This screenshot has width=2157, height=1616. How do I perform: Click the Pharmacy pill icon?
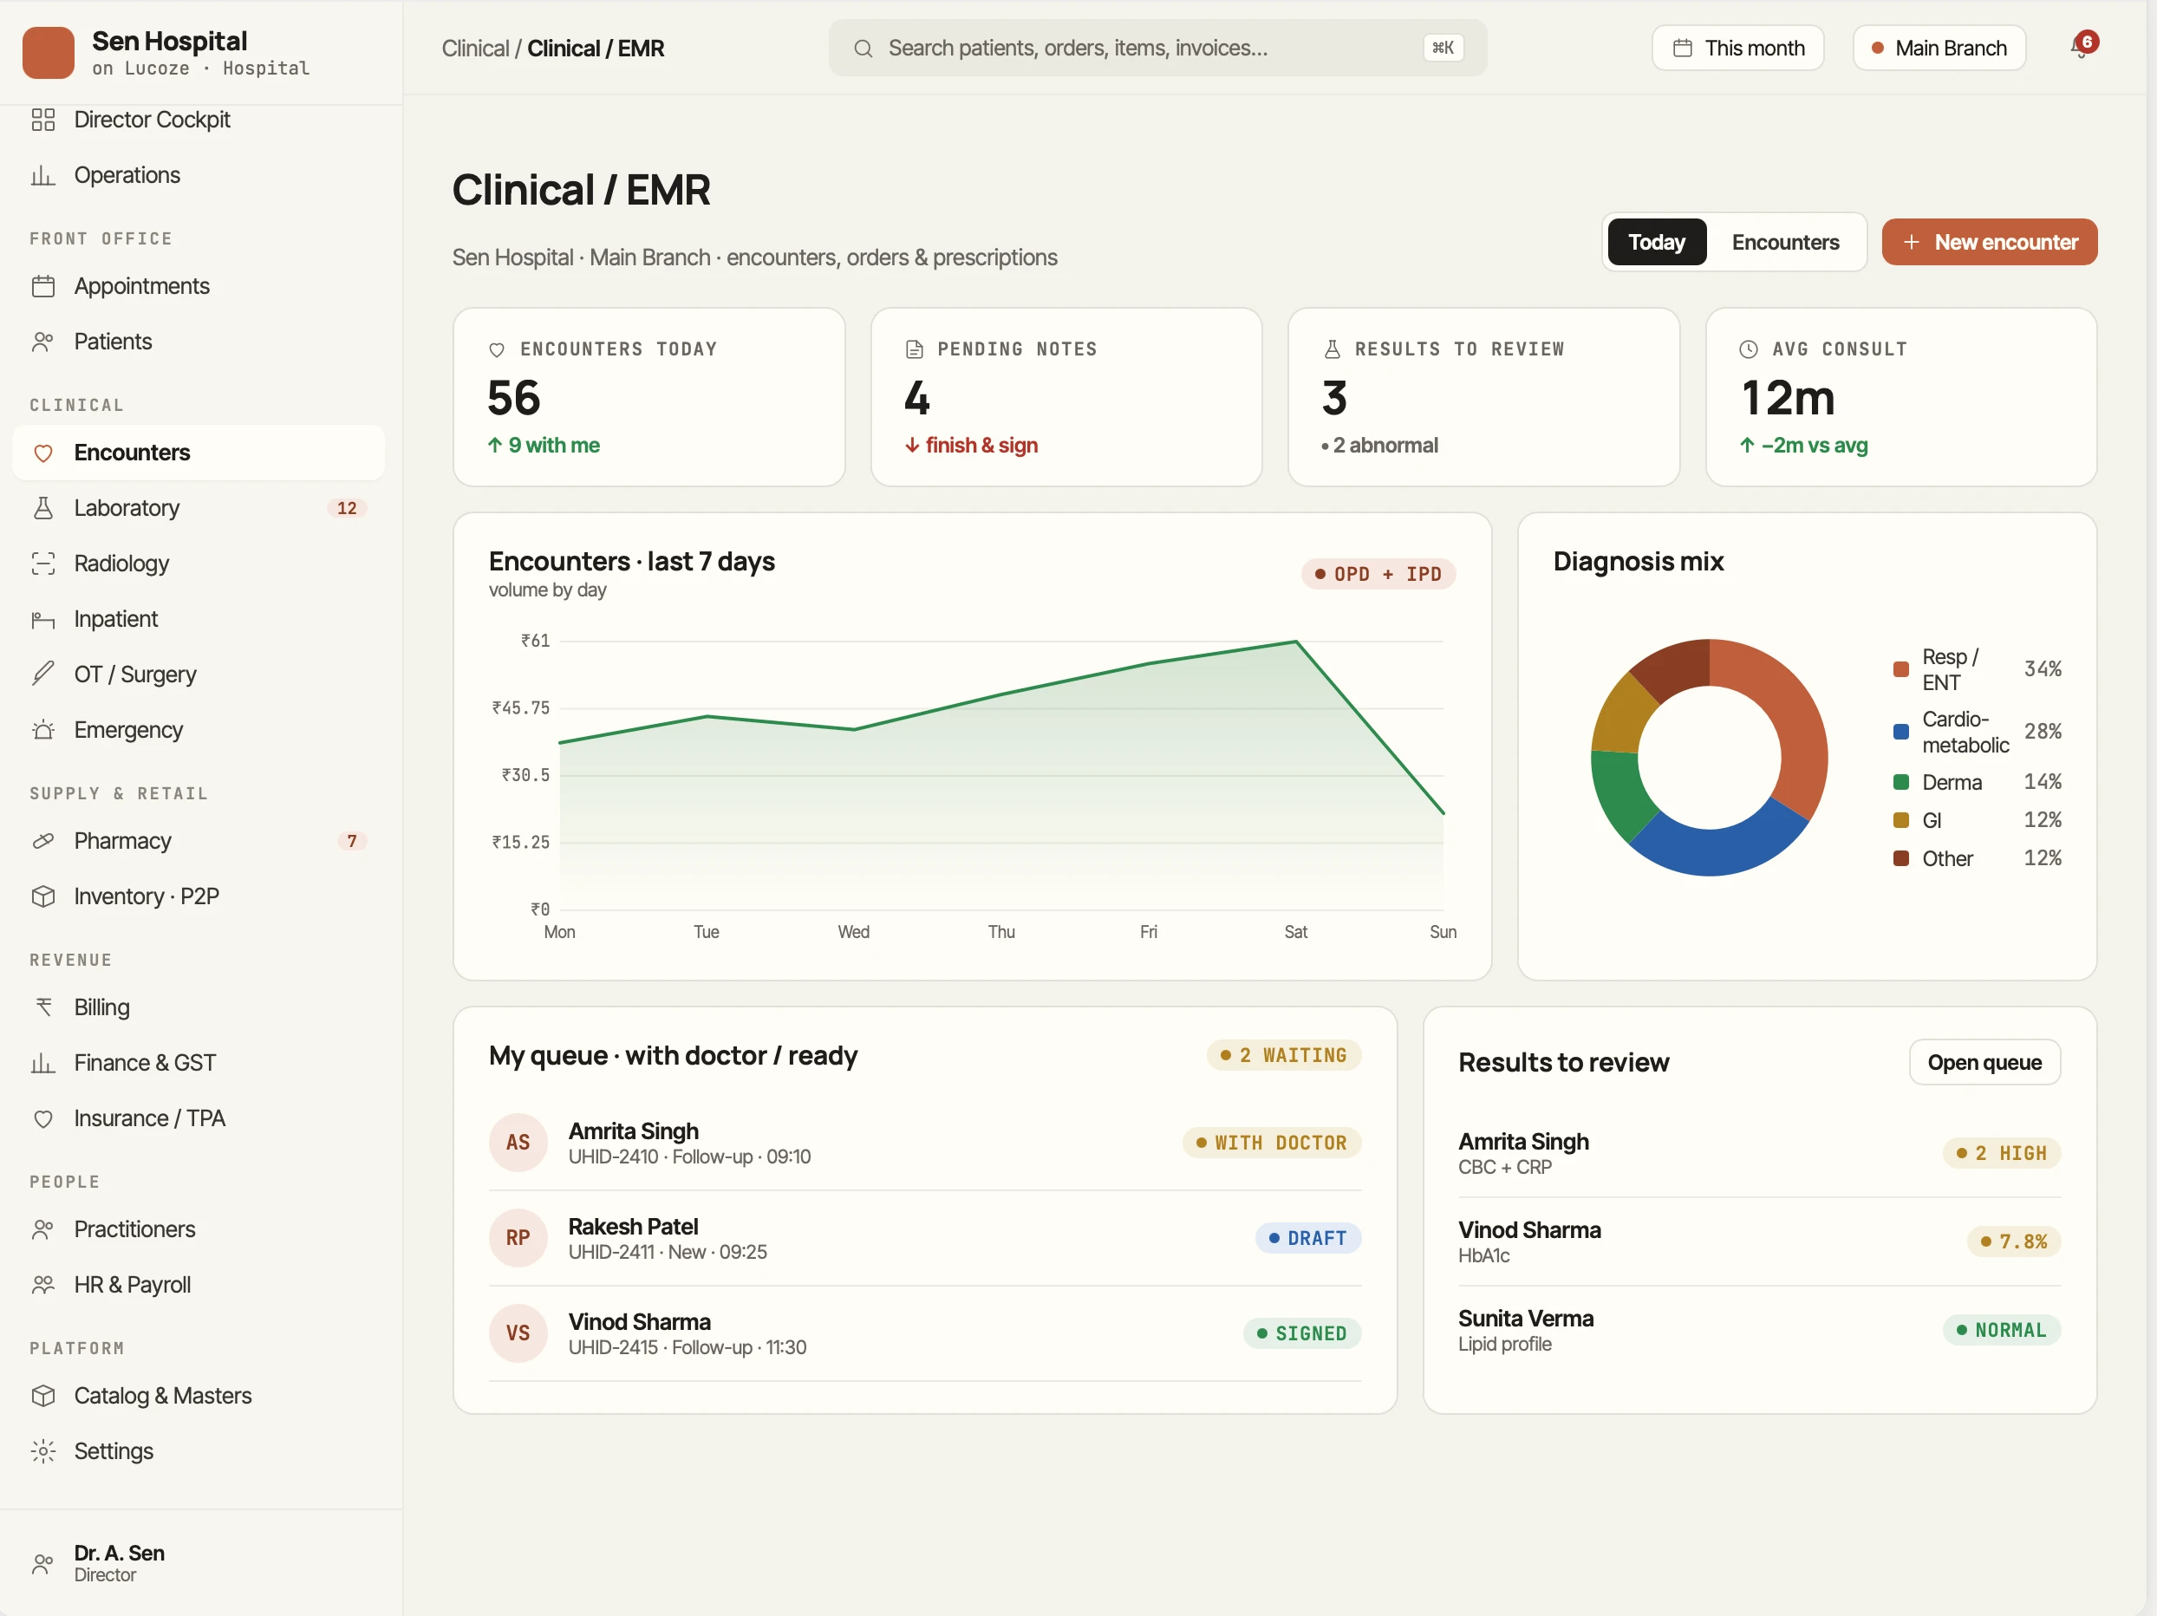point(42,842)
